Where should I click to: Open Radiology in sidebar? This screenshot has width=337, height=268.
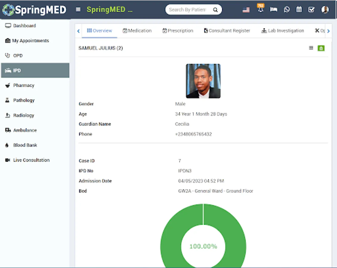tap(35, 115)
